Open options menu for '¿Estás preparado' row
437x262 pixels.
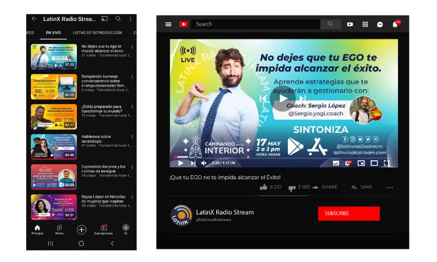click(x=132, y=107)
